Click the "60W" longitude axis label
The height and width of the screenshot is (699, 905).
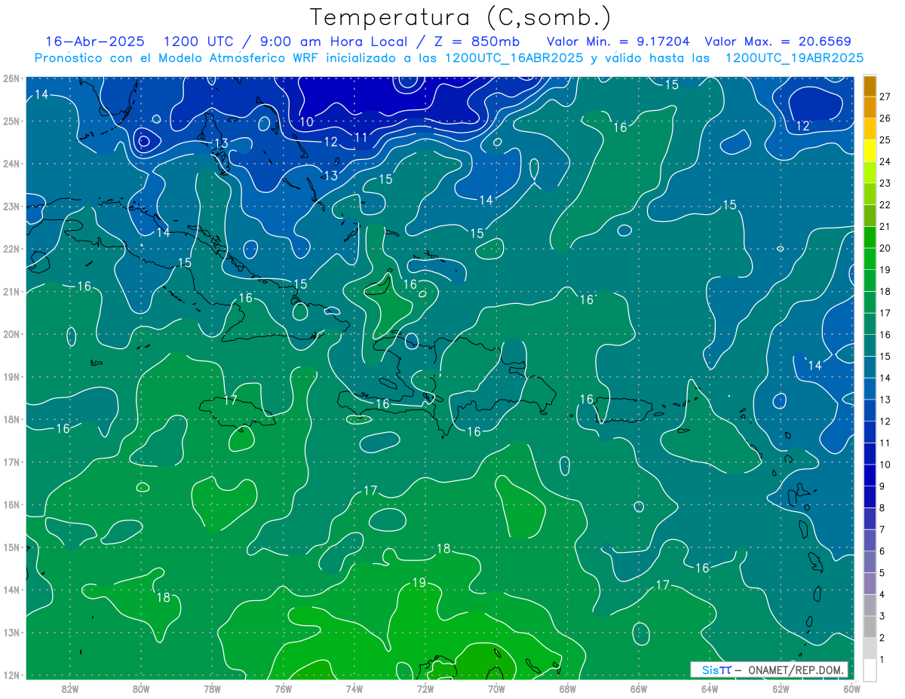(x=851, y=688)
